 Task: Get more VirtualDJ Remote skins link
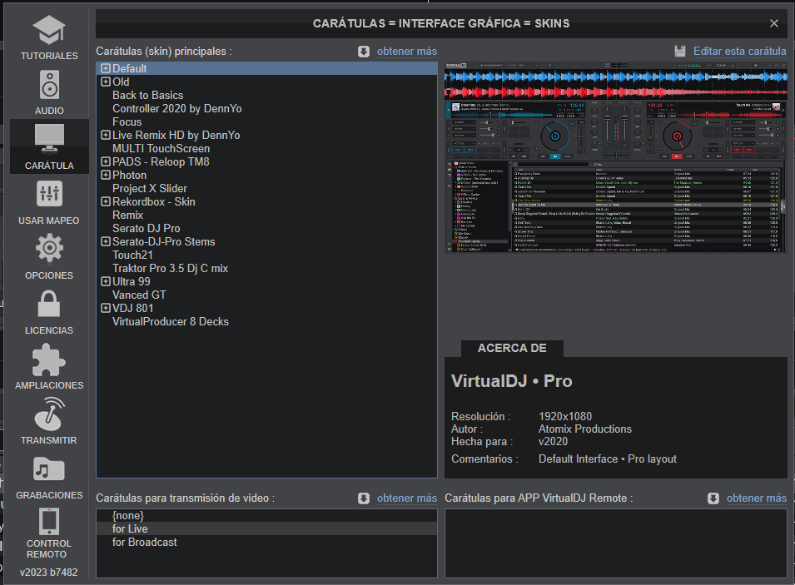[x=757, y=498]
